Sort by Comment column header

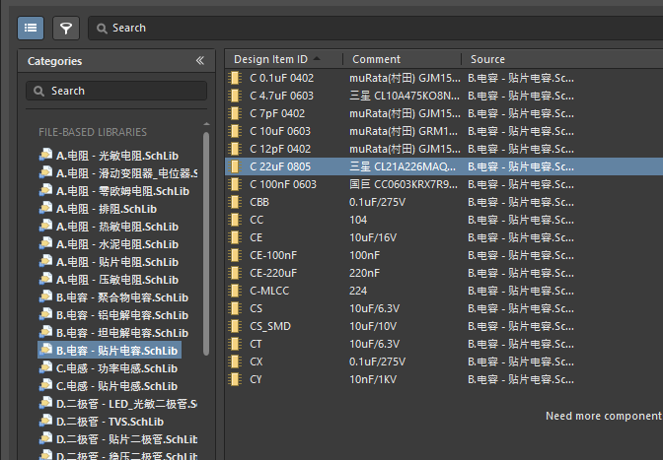tap(376, 59)
